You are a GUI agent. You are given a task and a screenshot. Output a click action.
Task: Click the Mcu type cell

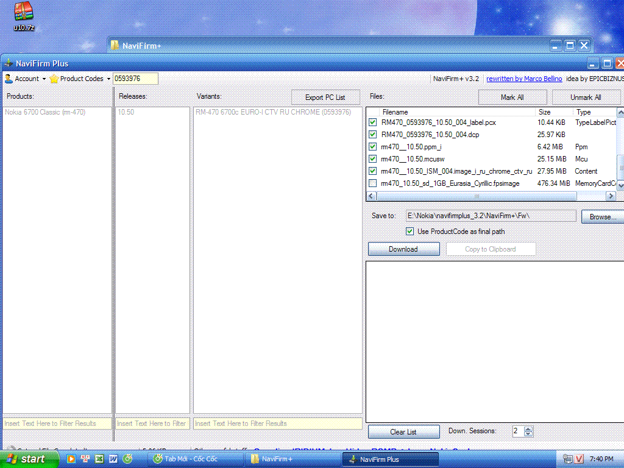581,159
